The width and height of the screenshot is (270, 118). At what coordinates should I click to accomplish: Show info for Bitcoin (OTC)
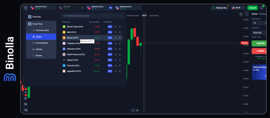pos(116,38)
